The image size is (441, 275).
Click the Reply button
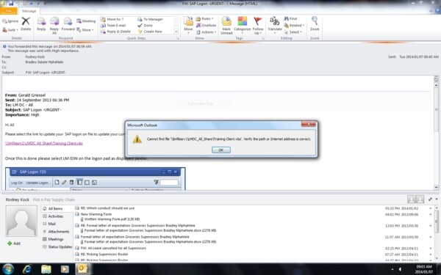[41, 24]
